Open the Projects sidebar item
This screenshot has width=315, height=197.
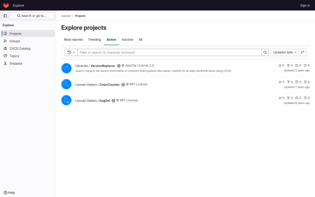[28, 34]
